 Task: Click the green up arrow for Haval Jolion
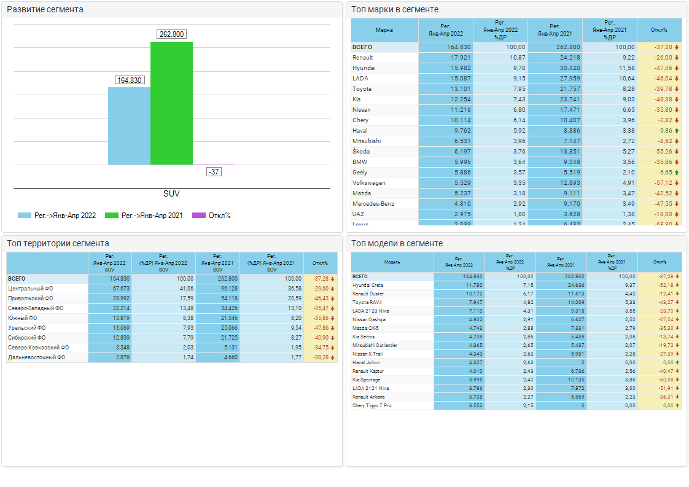point(677,363)
